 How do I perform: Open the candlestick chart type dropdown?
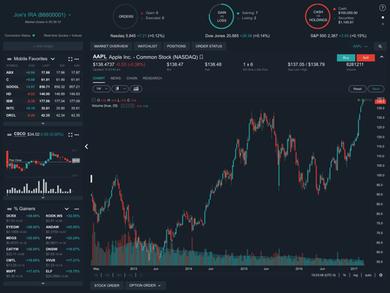tap(120, 88)
